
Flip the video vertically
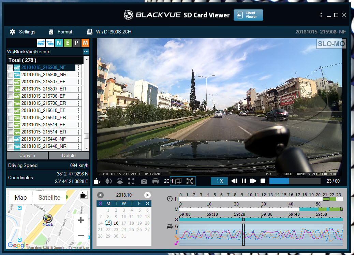(x=120, y=181)
